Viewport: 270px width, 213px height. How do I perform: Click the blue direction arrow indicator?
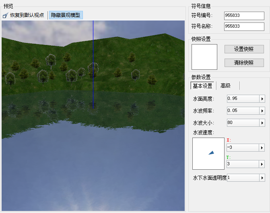point(211,152)
